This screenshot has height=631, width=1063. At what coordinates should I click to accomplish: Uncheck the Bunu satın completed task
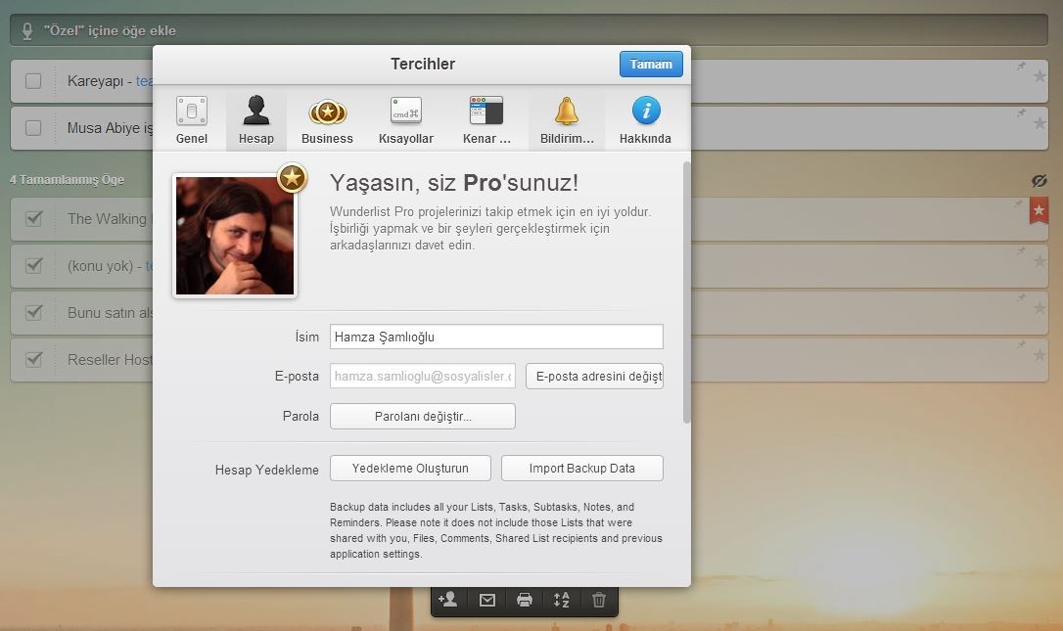point(33,312)
